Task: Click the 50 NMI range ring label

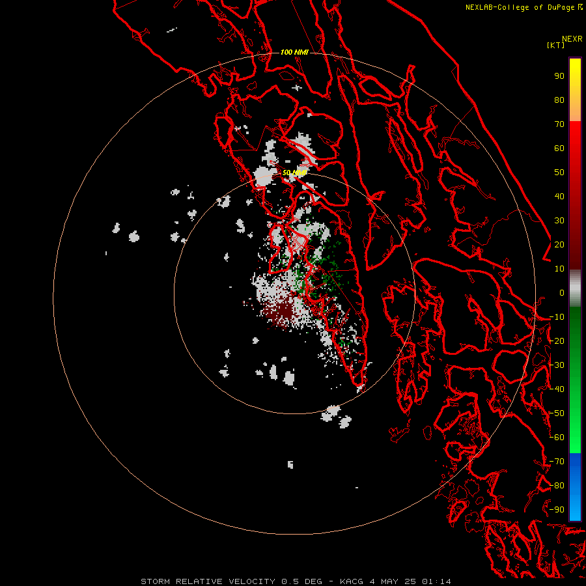Action: 294,173
